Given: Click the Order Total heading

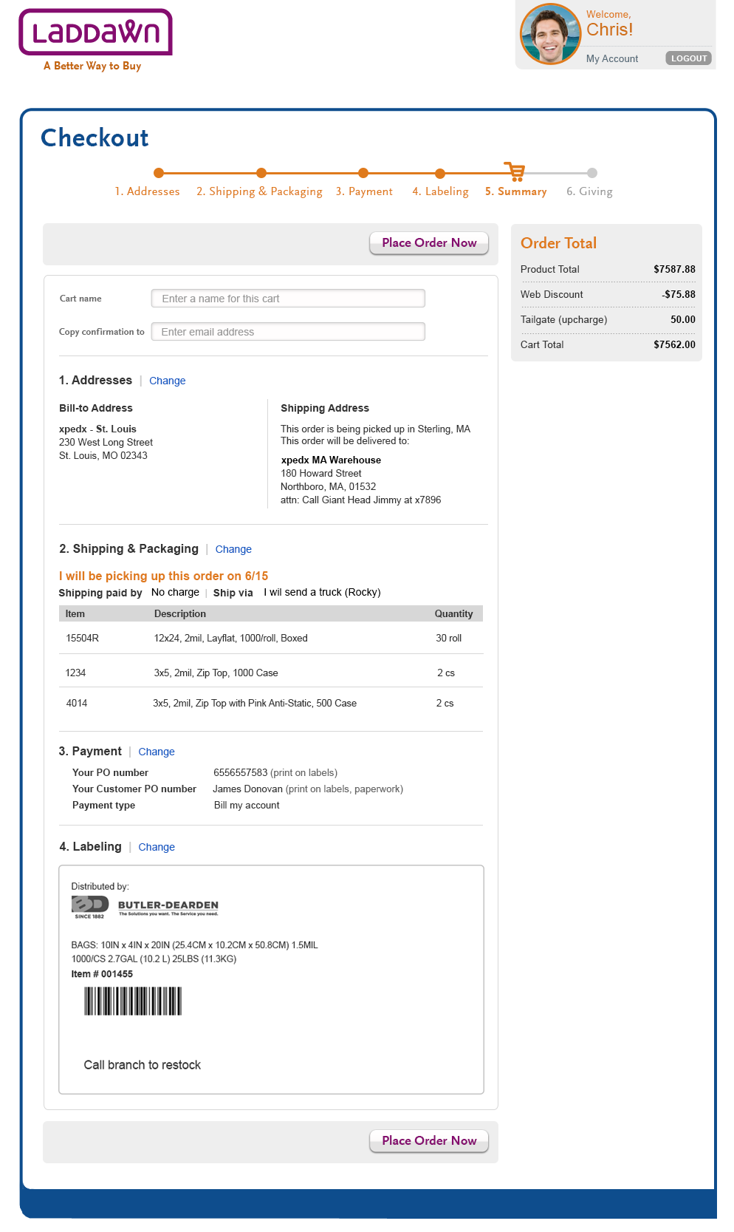Looking at the screenshot, I should pyautogui.click(x=558, y=243).
